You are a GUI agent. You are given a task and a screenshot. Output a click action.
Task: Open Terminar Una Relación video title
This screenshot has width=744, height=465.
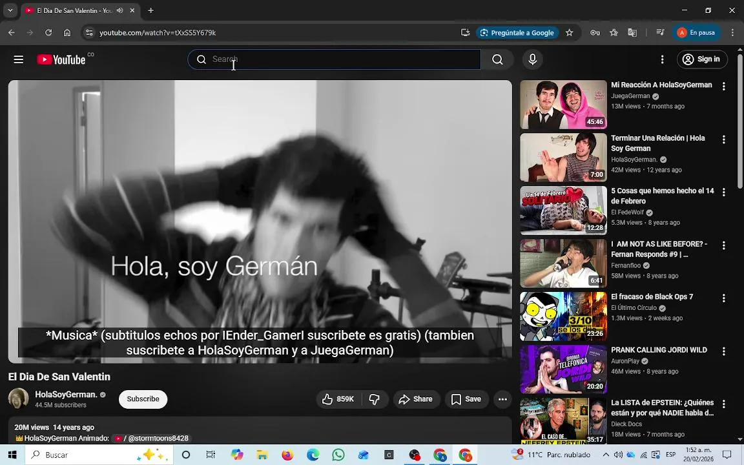(657, 143)
